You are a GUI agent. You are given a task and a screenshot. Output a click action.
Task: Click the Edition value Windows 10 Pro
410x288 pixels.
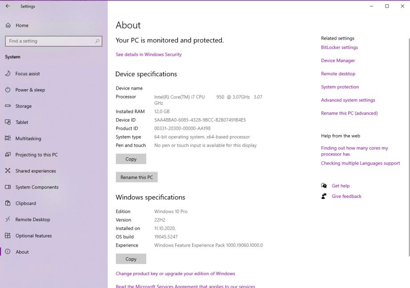coord(171,211)
